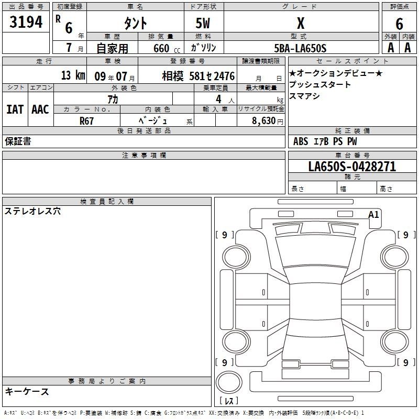Click the "グレード" header
This screenshot has width=419, height=419.
point(301,7)
